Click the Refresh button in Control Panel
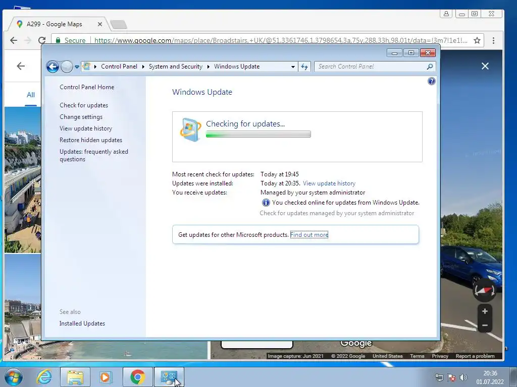Screen dimensions: 517x387 tap(304, 67)
